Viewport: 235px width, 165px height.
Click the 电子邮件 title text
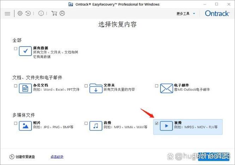click(x=182, y=85)
